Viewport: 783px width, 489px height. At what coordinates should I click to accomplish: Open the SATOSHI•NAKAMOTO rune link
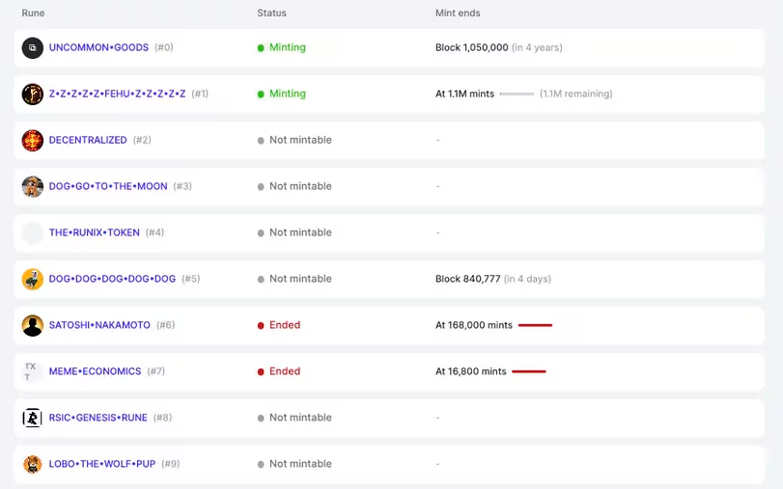coord(99,325)
